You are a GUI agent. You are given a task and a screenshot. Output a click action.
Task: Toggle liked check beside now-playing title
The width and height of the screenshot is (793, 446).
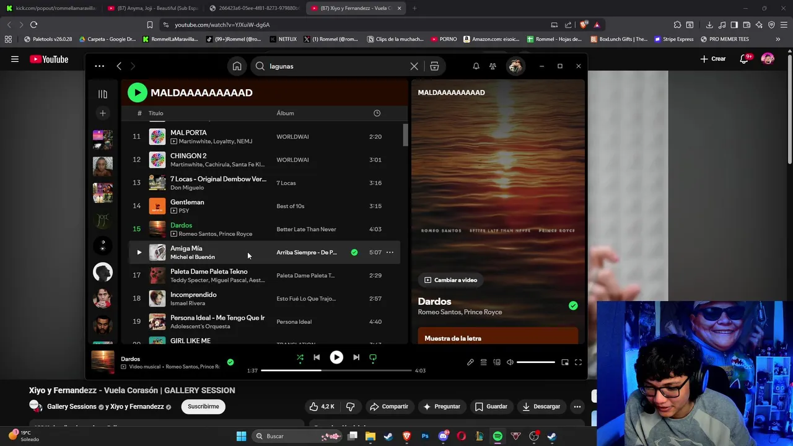pos(230,362)
